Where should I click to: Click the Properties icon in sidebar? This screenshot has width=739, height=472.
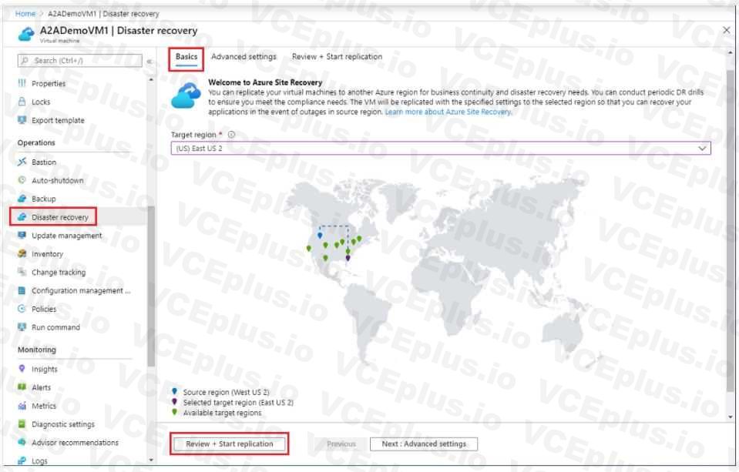point(22,83)
